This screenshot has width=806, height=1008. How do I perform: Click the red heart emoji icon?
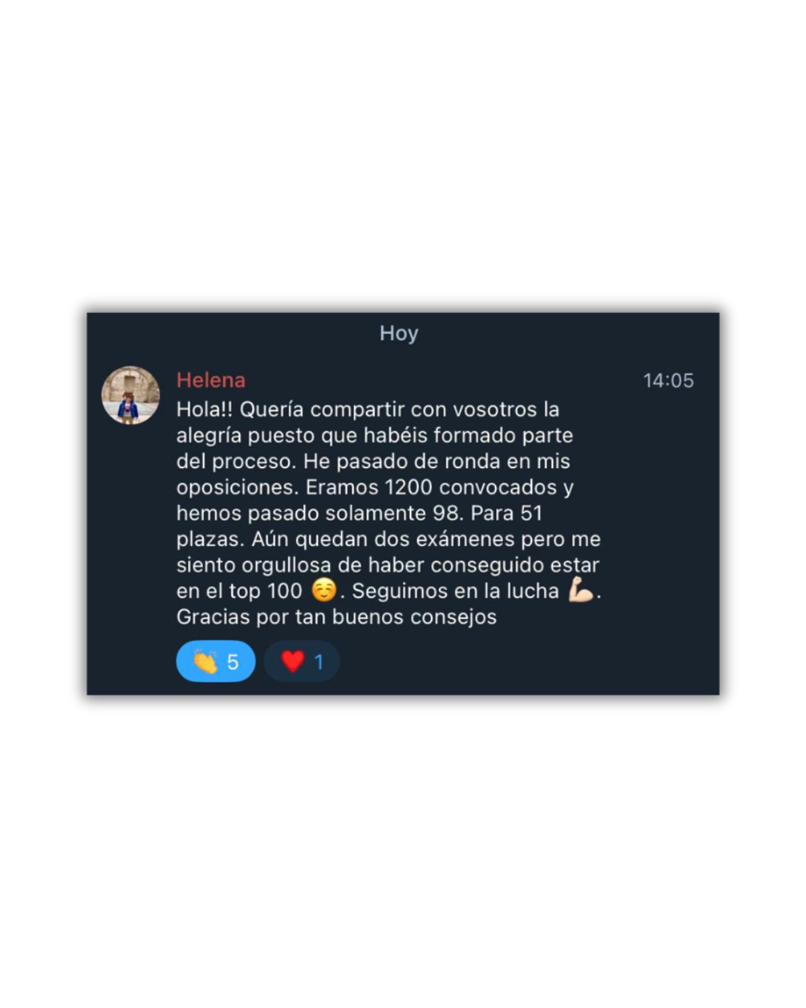(x=293, y=661)
